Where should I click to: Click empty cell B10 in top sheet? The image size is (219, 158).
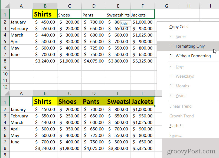pyautogui.click(x=45, y=74)
